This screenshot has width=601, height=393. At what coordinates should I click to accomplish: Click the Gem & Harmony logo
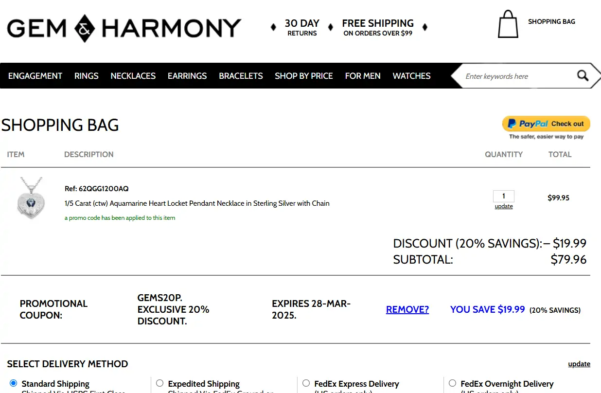coord(124,28)
